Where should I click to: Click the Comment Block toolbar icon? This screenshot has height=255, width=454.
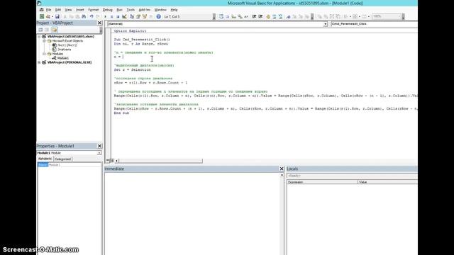click(275, 16)
